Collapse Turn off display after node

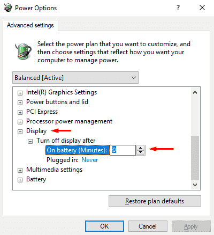coord(30,141)
